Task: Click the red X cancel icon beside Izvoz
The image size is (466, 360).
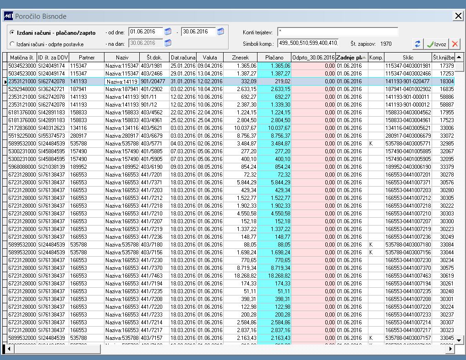Action: pos(455,44)
